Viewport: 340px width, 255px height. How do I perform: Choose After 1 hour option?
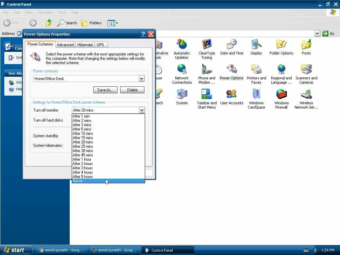(x=108, y=159)
